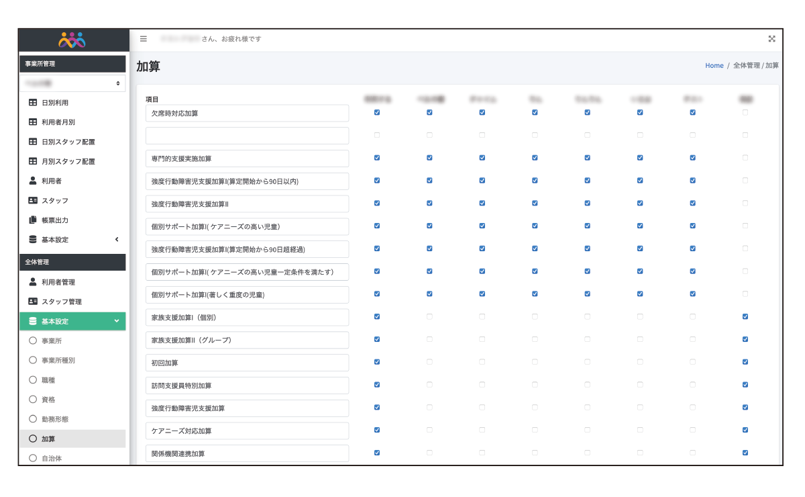Edit 強度行動障害児支援加算I(算定開始から90日以内) field
The width and height of the screenshot is (805, 497).
(x=248, y=181)
